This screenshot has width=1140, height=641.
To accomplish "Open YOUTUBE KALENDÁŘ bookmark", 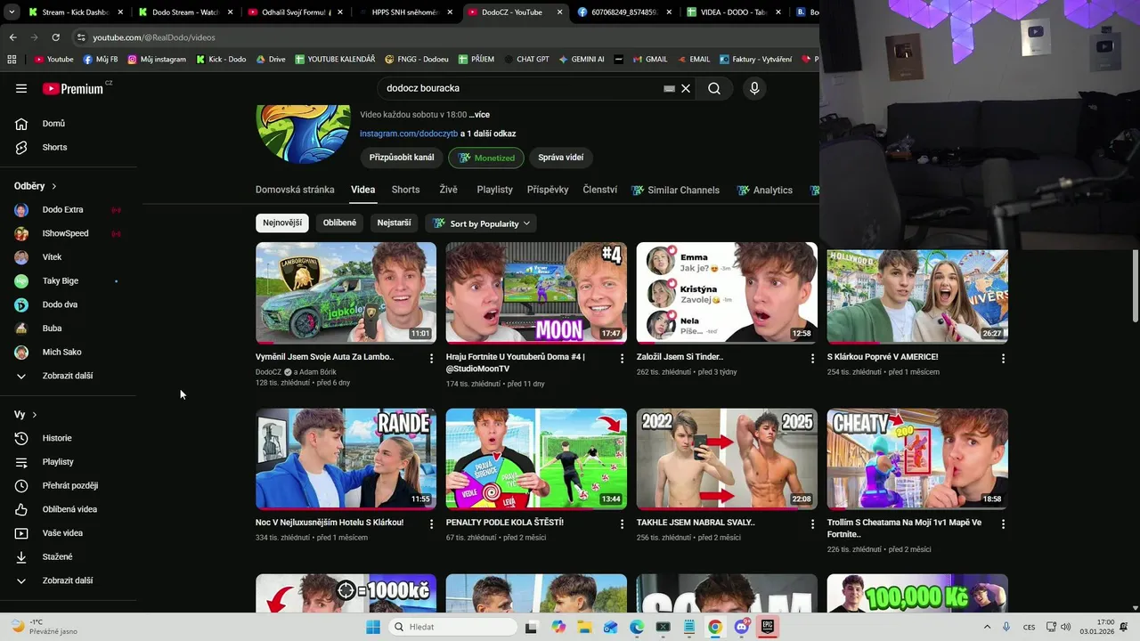I will pyautogui.click(x=335, y=60).
